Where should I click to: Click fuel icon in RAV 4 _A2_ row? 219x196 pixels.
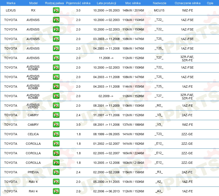point(56,182)
